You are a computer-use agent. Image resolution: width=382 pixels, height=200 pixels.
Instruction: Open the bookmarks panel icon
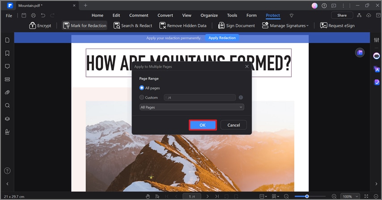(x=7, y=53)
